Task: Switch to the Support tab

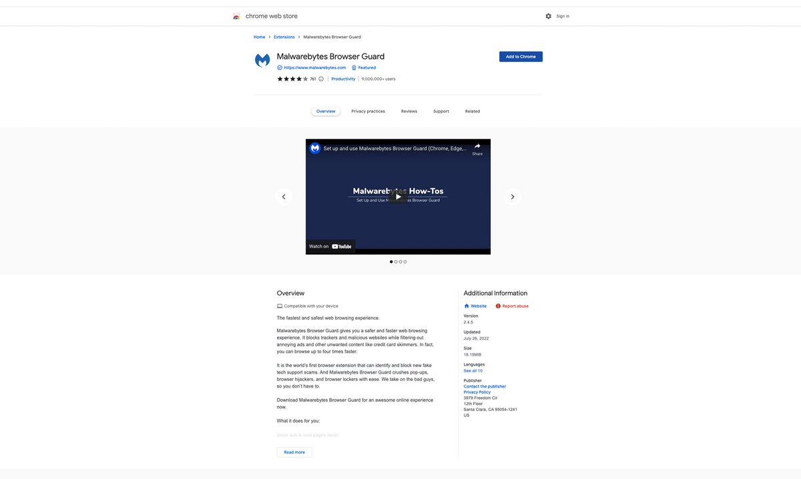Action: click(x=441, y=111)
